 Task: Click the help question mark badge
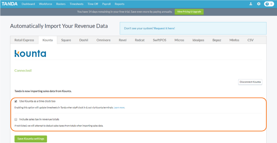point(269,4)
